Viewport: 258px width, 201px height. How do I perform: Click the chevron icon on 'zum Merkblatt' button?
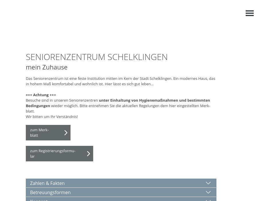coord(66,132)
